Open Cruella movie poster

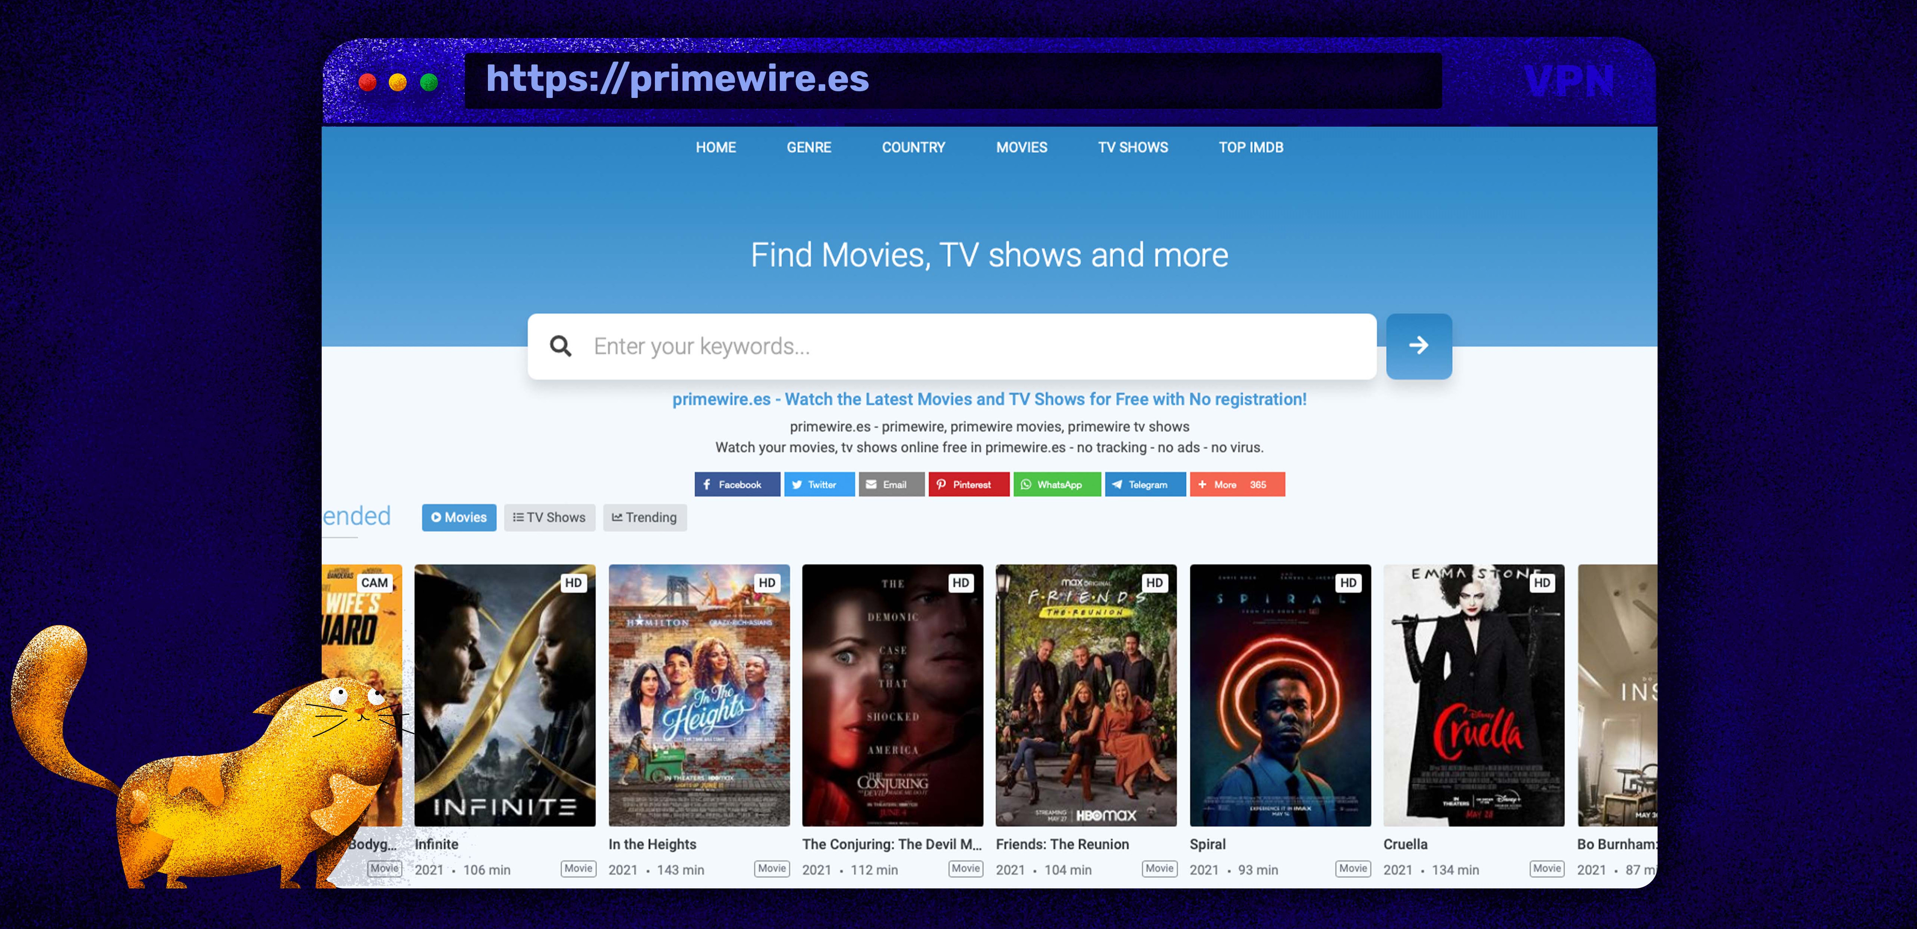pos(1473,695)
